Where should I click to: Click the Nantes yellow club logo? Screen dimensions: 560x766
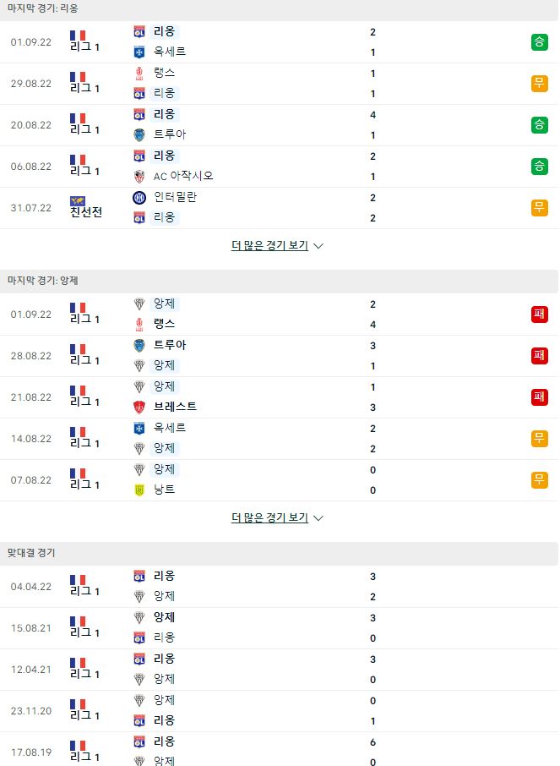[x=139, y=490]
